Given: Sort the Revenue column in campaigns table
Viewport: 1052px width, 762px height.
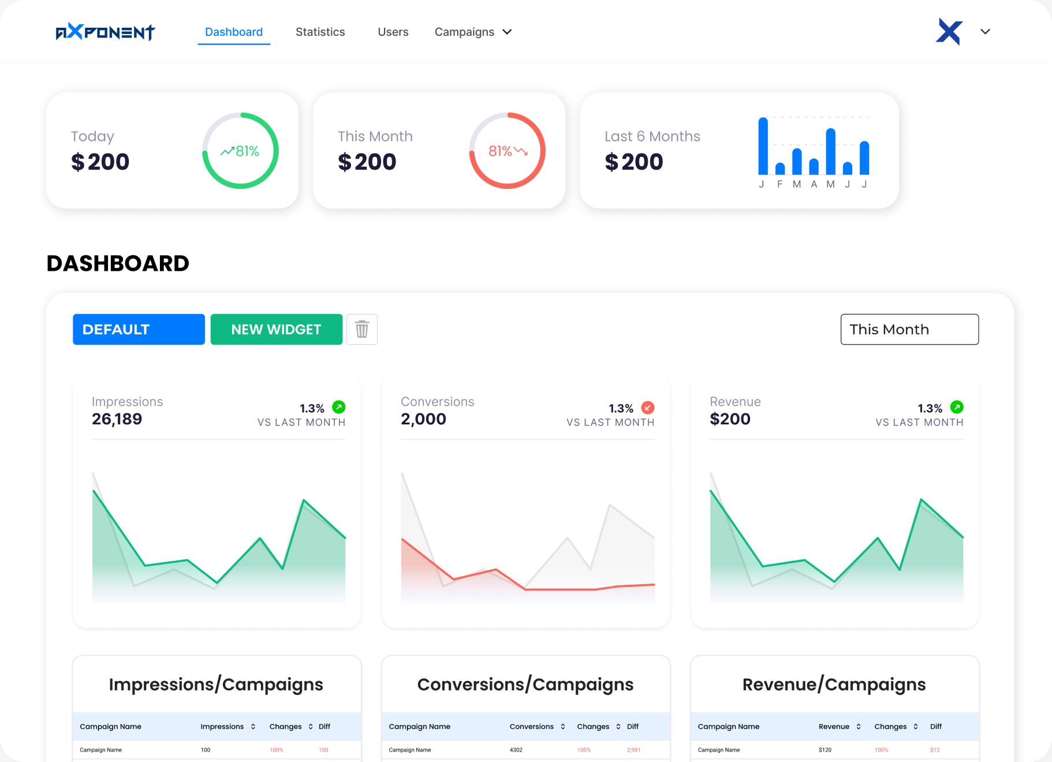Looking at the screenshot, I should click(x=859, y=727).
